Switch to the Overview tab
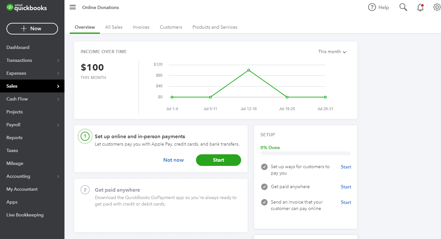 (x=85, y=27)
